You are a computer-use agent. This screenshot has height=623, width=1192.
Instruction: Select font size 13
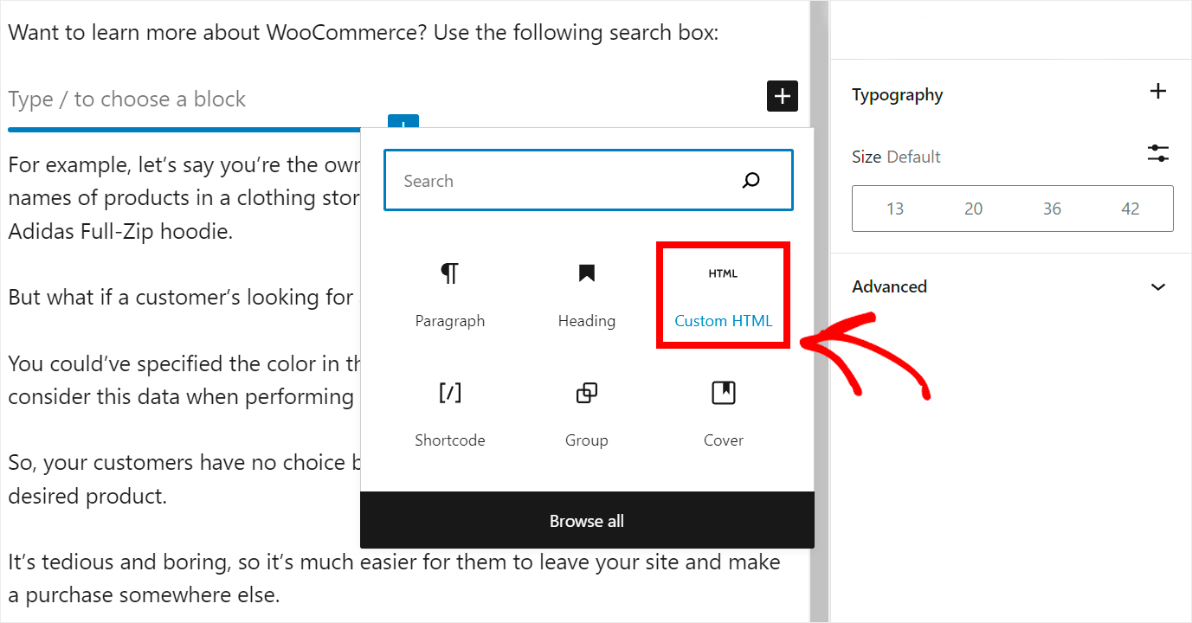tap(895, 209)
